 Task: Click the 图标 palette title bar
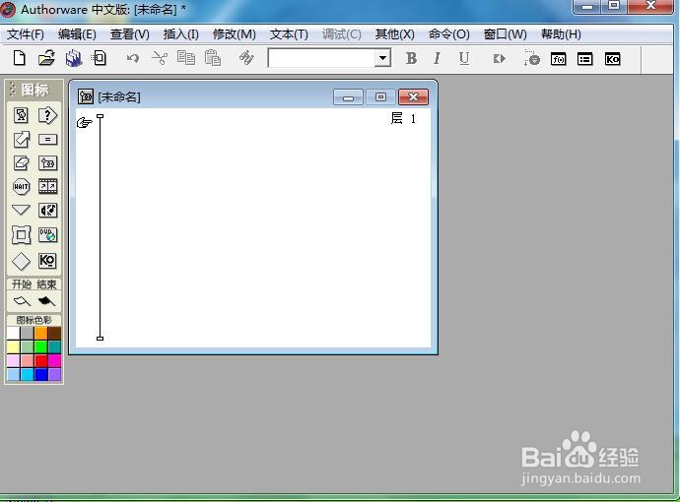34,91
